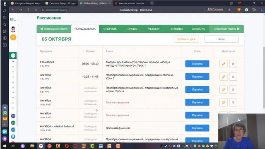265x149 pixels.
Task: Click the Yandex Я home icon in toolbar
Action: (28, 10)
